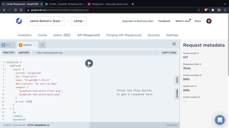Screen dimensions: 229x128
Task: Click Upgrade to Business plan link
Action: pos(137,21)
